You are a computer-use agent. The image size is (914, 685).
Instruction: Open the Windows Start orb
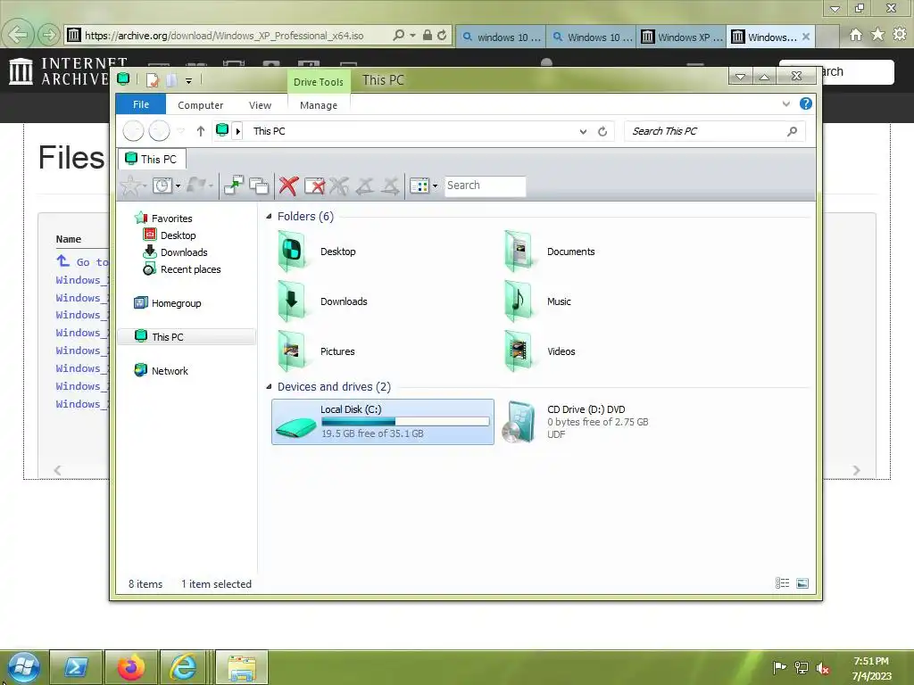[x=23, y=667]
